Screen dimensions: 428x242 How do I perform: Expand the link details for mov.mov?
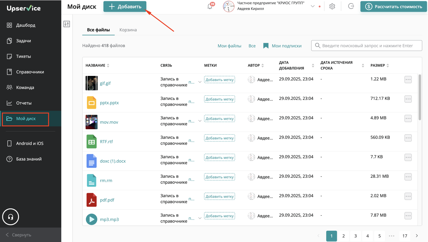pos(200,121)
